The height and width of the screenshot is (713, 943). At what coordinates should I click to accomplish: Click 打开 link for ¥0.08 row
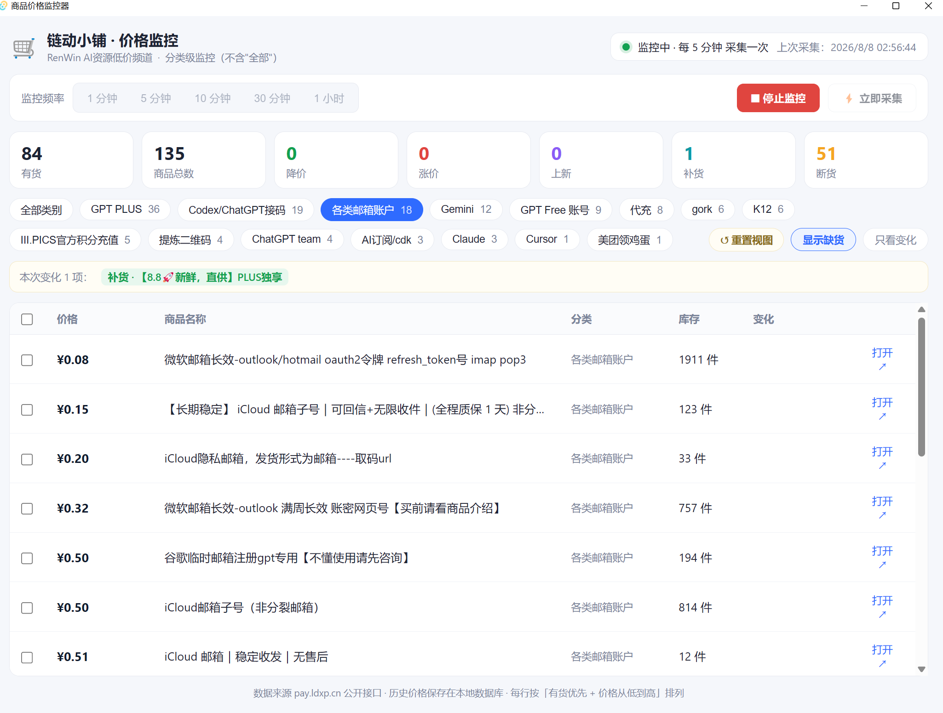tap(882, 353)
